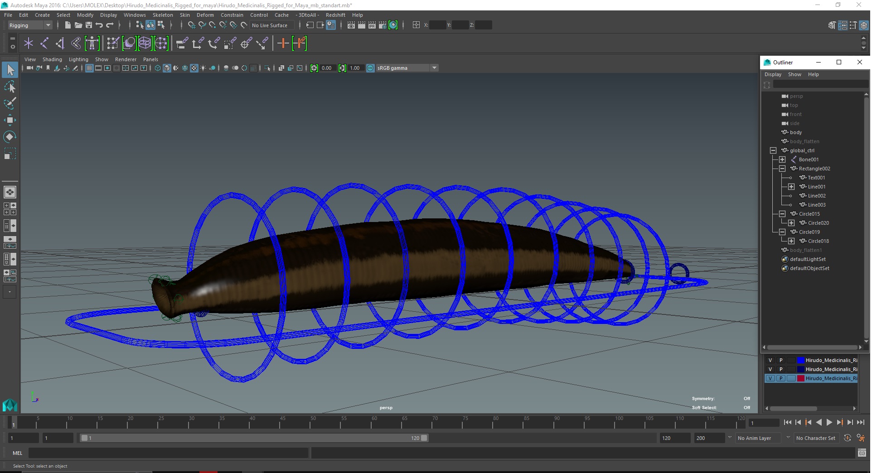This screenshot has height=473, width=872.
Task: Click the MEL command input field
Action: pyautogui.click(x=168, y=453)
